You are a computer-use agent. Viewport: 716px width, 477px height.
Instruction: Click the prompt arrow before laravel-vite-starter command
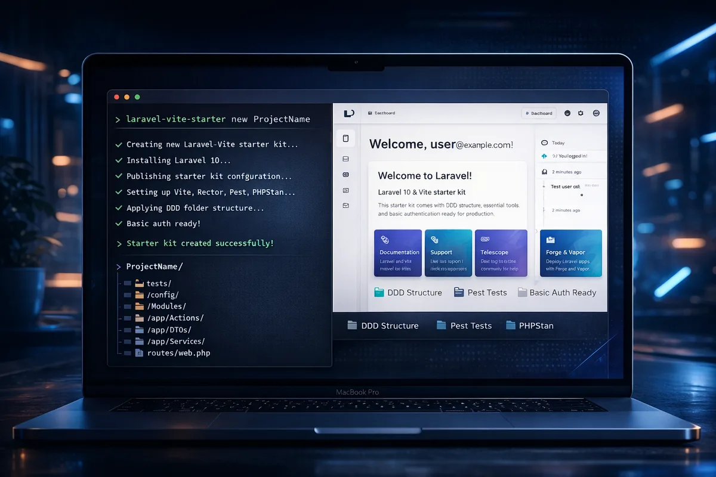click(x=118, y=119)
